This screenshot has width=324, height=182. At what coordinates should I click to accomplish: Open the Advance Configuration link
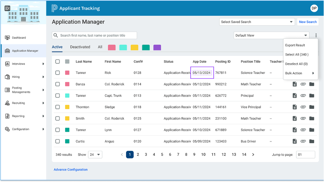[x=71, y=170]
